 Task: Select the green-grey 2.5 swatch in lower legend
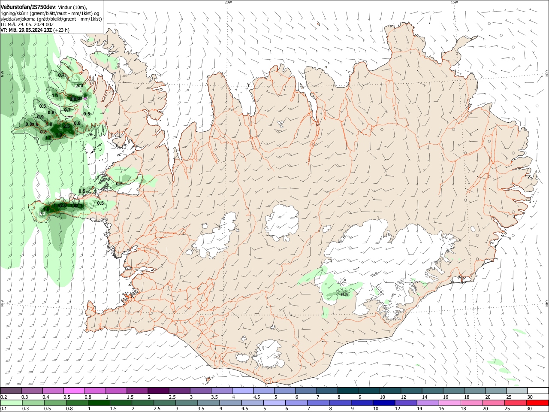[x=164, y=403]
